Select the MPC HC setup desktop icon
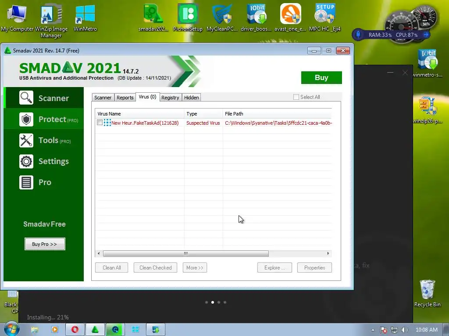Viewport: 449px width, 336px height. tap(325, 18)
